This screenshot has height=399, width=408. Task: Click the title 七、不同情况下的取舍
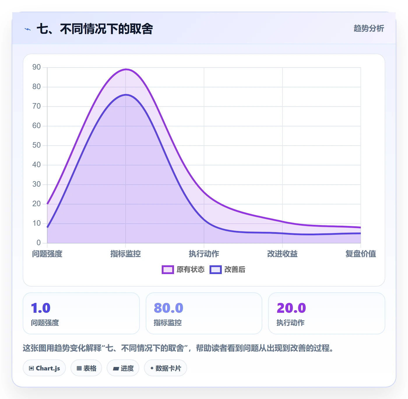pos(95,29)
